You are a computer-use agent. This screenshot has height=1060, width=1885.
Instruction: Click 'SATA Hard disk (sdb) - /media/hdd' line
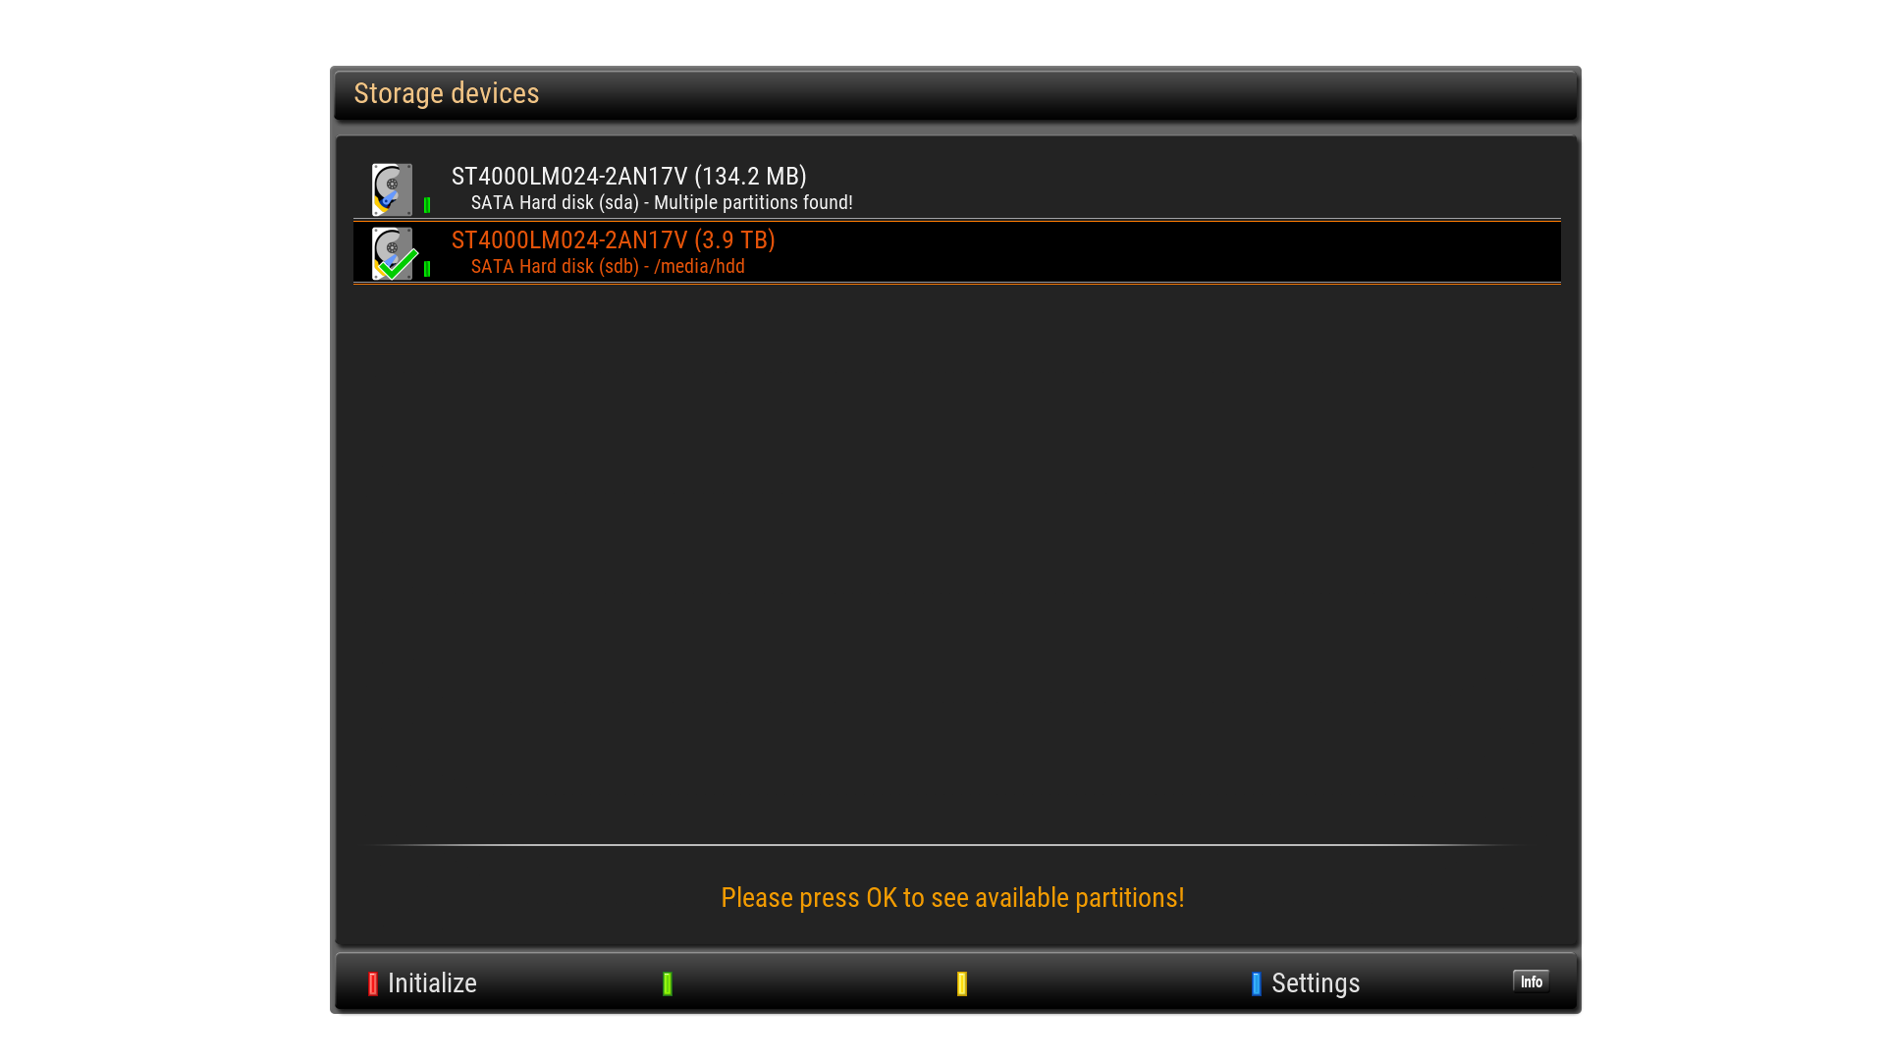coord(608,266)
